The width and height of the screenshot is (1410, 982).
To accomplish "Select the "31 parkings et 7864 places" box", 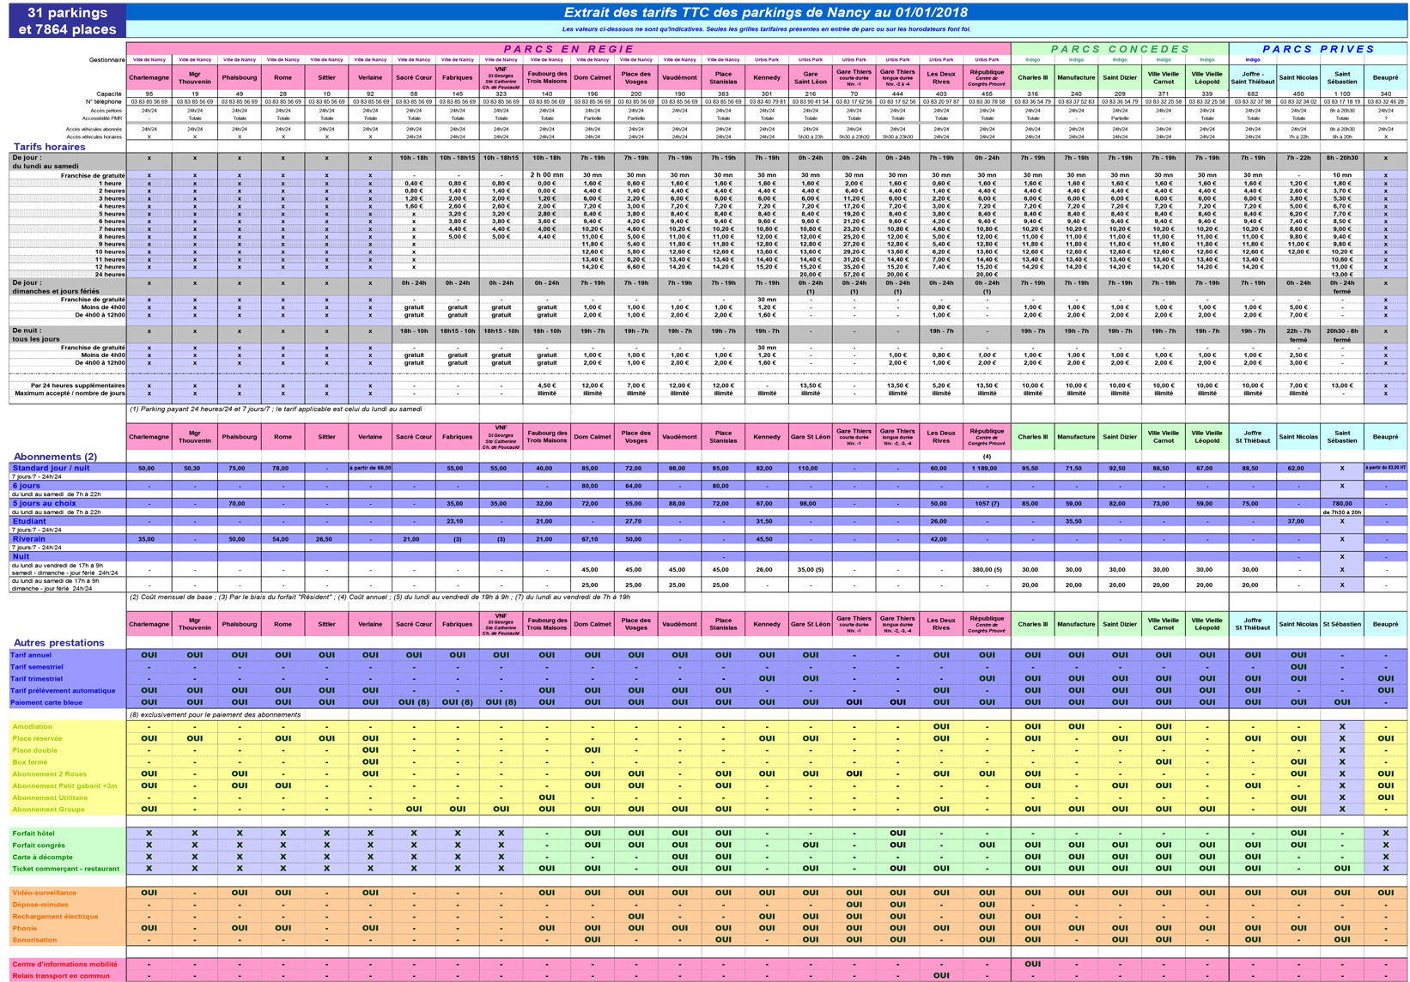I will click(x=67, y=21).
